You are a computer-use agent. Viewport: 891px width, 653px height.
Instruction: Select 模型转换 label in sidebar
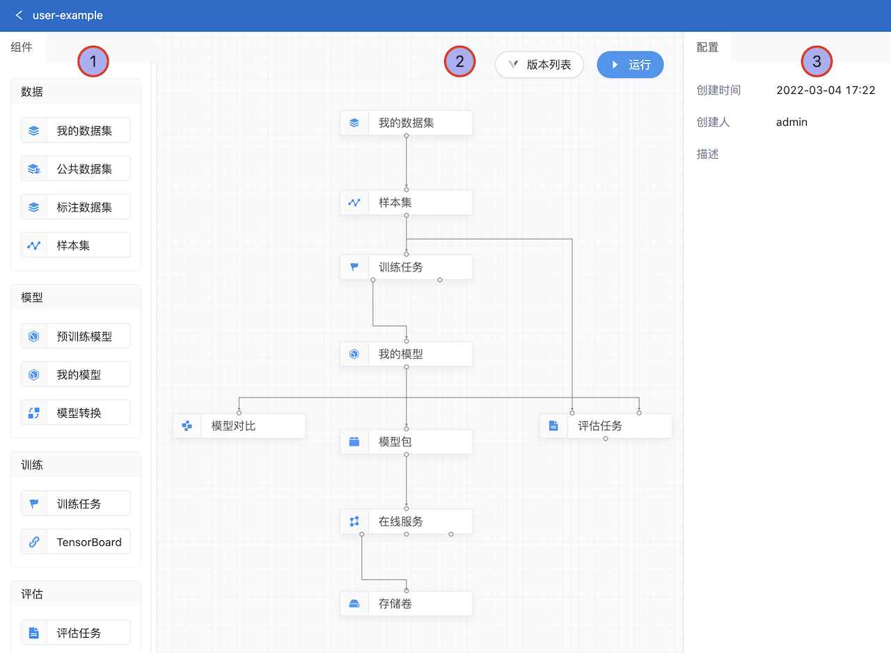click(79, 413)
